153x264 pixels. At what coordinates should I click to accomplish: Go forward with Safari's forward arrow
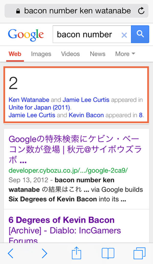[x=44, y=253]
